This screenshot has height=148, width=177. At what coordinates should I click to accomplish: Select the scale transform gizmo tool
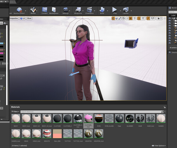tap(120, 18)
